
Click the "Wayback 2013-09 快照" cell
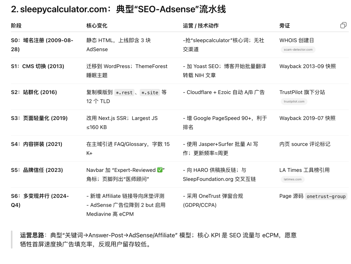(307, 66)
